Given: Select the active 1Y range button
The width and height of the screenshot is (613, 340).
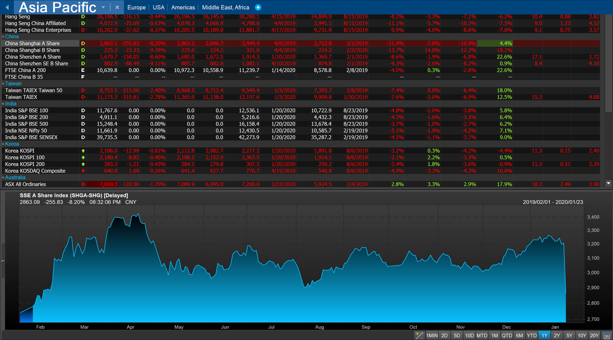Looking at the screenshot, I should coord(545,335).
